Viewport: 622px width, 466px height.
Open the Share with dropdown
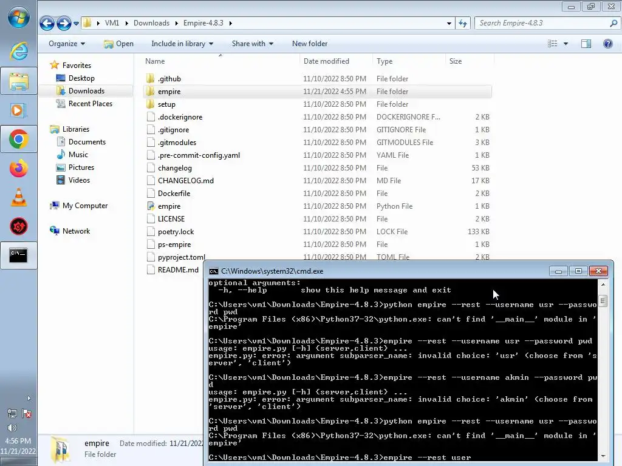(252, 44)
